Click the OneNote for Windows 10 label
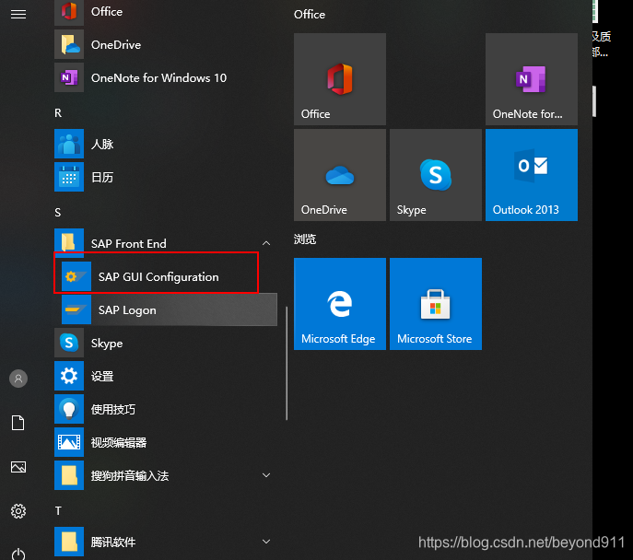Screen dimensions: 633x560 pos(158,77)
